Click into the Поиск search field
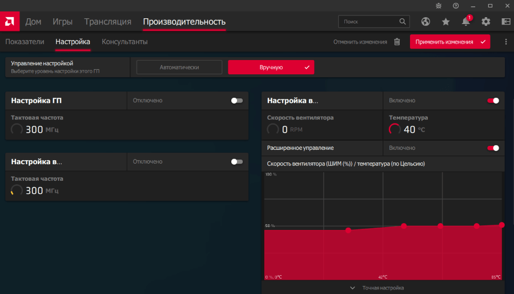Image resolution: width=514 pixels, height=294 pixels. [368, 22]
